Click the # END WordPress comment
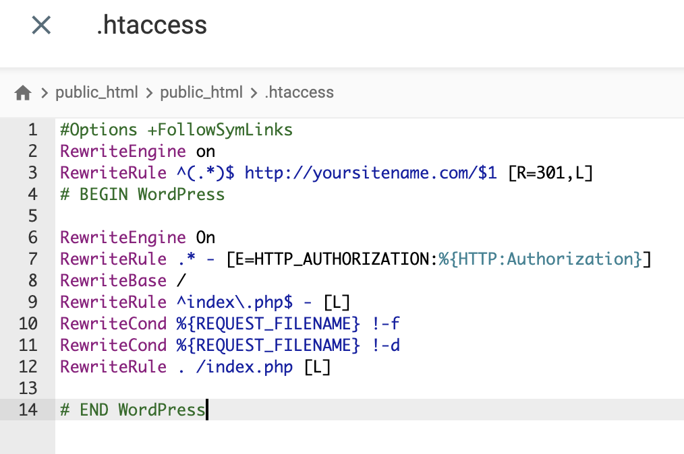684x454 pixels. tap(132, 410)
